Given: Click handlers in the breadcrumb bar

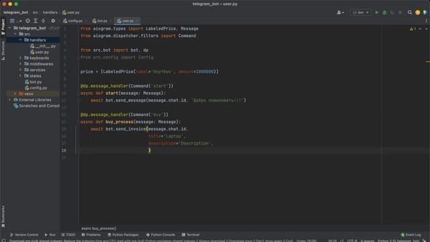Looking at the screenshot, I should tap(50, 12).
